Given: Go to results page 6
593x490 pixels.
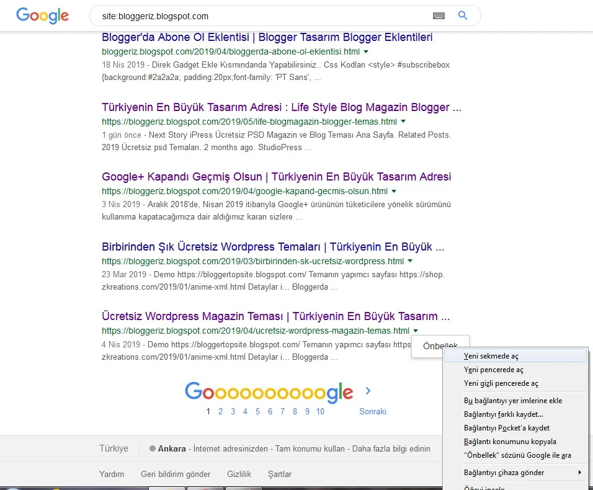Looking at the screenshot, I should pyautogui.click(x=270, y=411).
